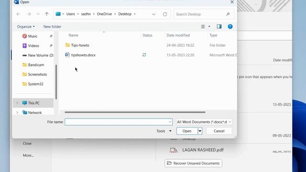
Task: Click the search magnifier icon
Action: (228, 14)
